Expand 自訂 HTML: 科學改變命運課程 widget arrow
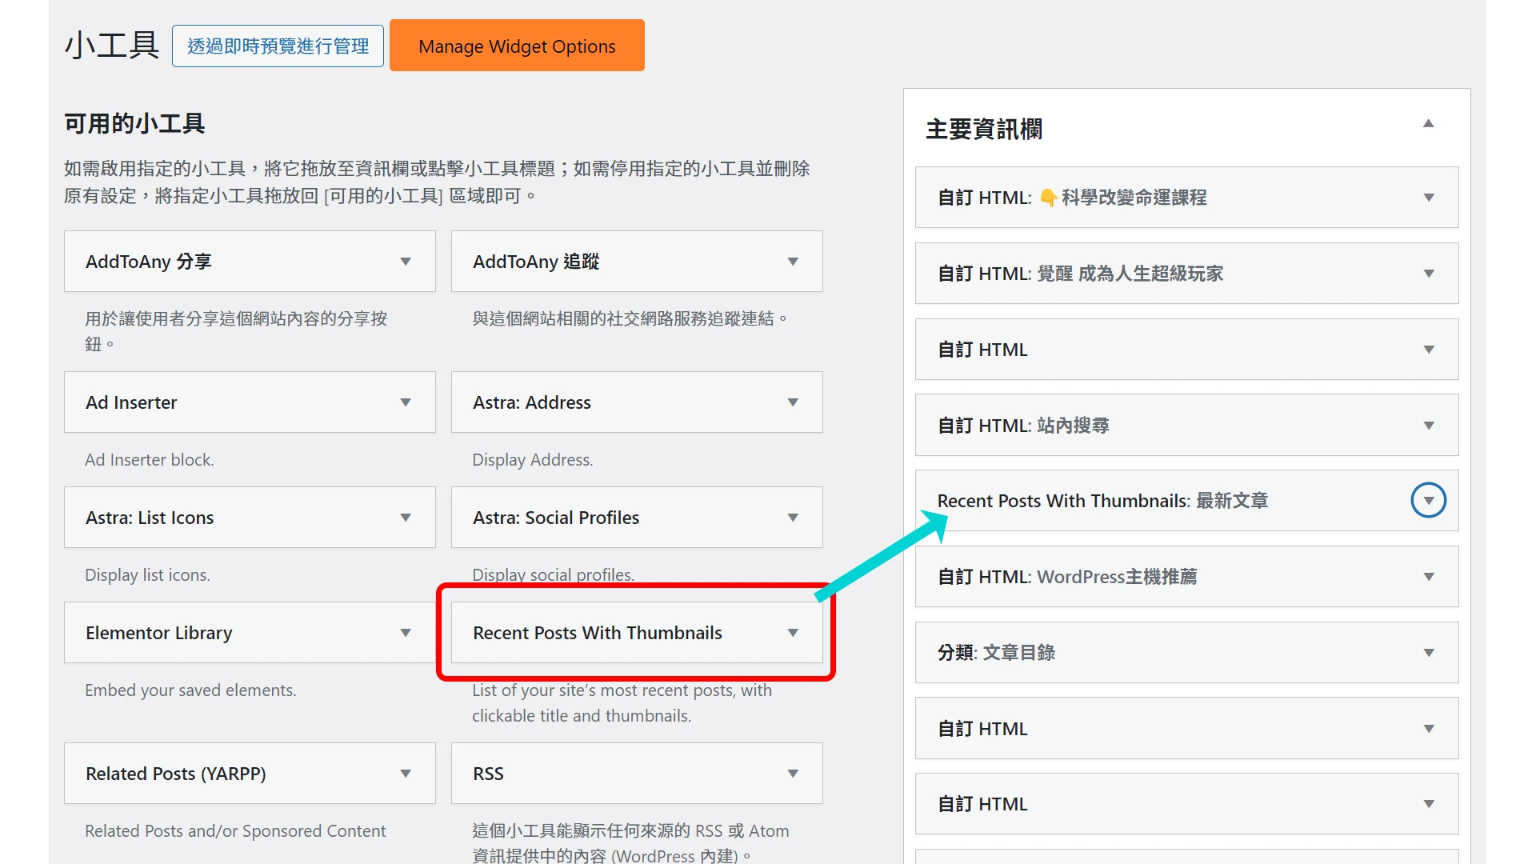1536x864 pixels. pos(1429,198)
